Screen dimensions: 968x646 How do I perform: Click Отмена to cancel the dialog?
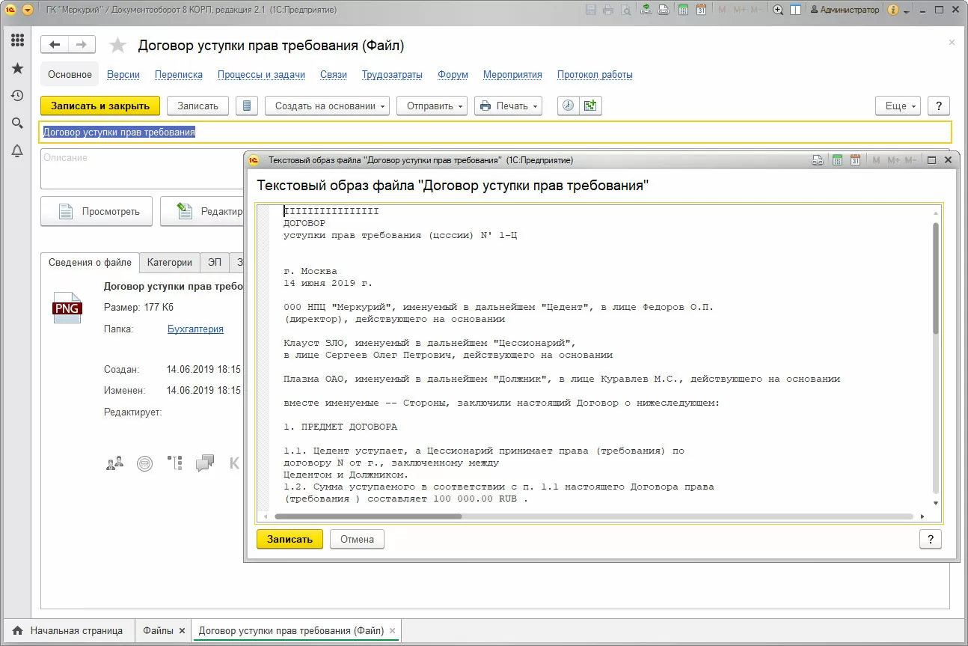[x=357, y=539]
